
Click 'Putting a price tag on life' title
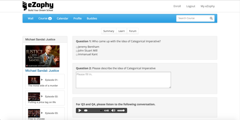42,102
